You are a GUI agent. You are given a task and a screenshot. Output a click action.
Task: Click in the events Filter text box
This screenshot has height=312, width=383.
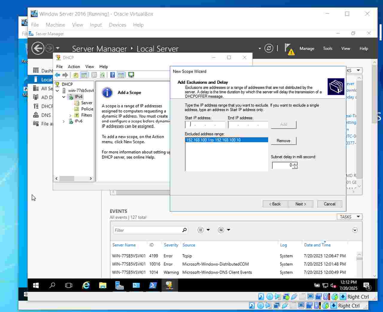[x=147, y=230]
